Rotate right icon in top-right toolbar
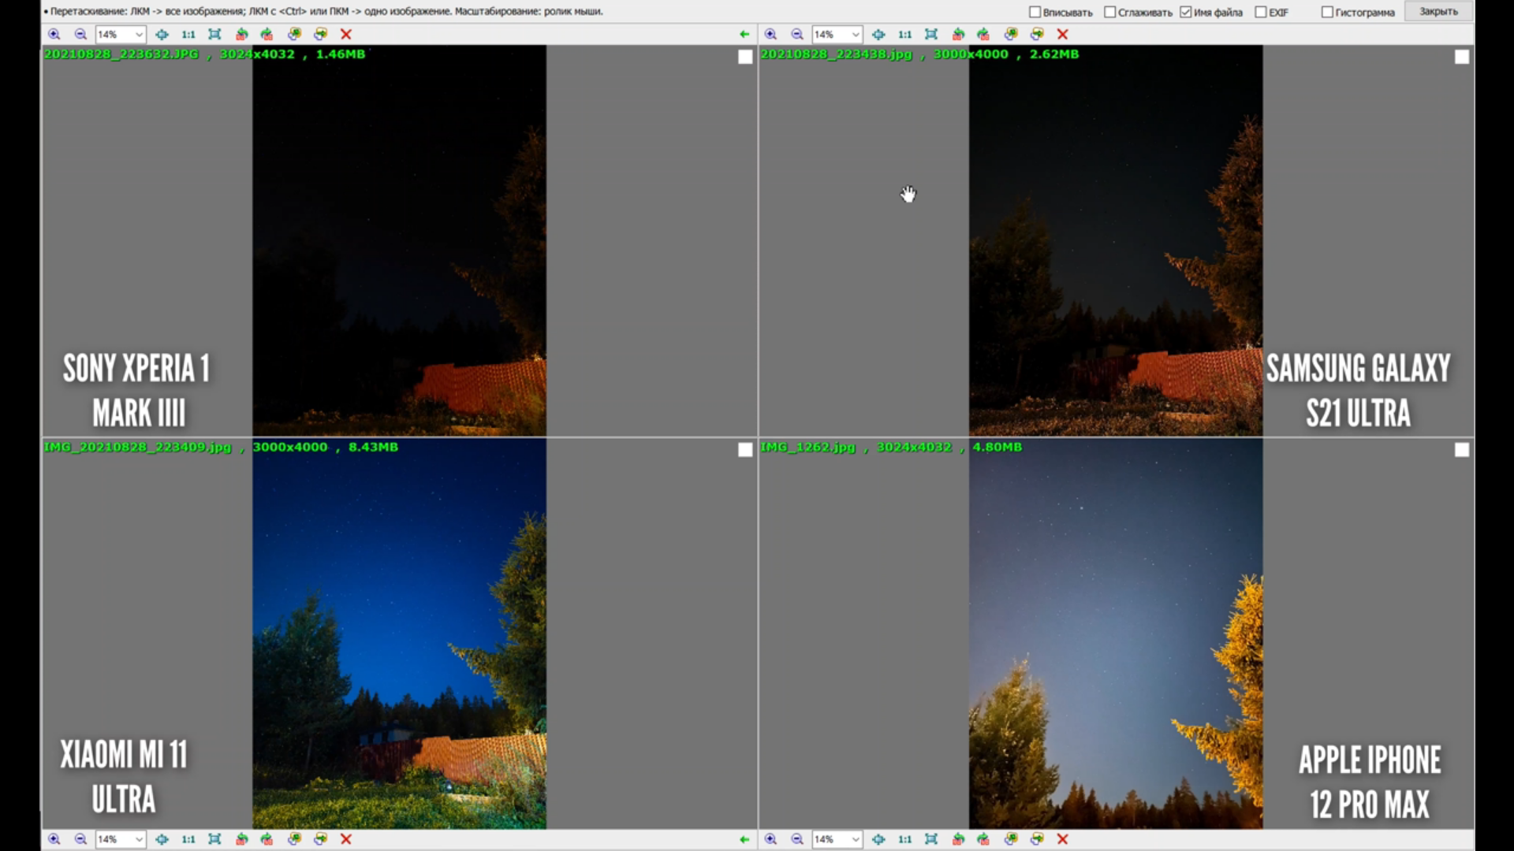This screenshot has height=851, width=1514. pos(983,34)
